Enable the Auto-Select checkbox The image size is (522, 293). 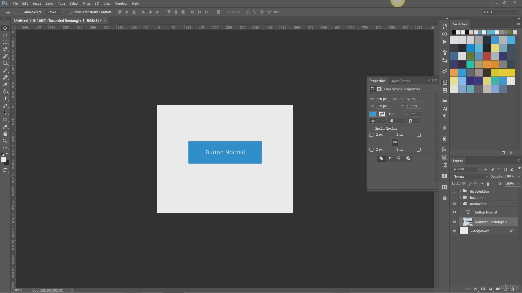(20, 12)
